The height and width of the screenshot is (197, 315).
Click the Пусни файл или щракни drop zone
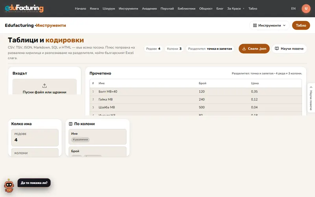tap(44, 87)
